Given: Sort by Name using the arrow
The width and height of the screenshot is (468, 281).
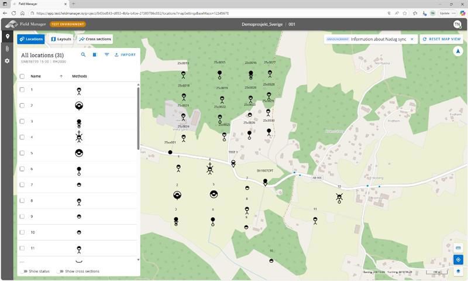Looking at the screenshot, I should pyautogui.click(x=61, y=76).
